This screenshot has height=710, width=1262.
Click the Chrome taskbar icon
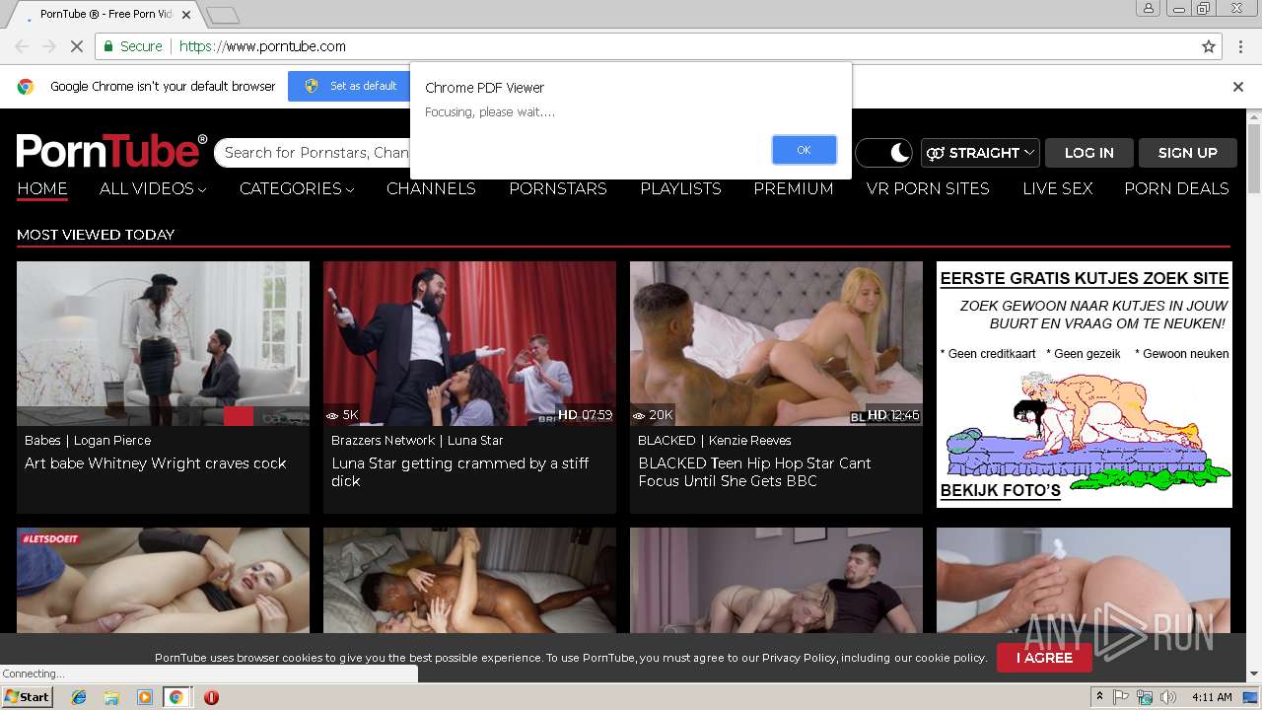[176, 697]
